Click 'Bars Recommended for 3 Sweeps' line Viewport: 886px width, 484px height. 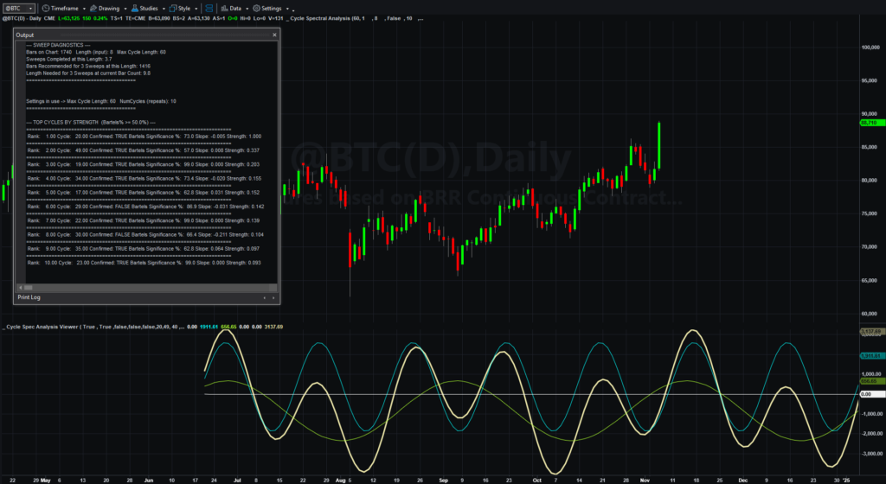coord(88,66)
